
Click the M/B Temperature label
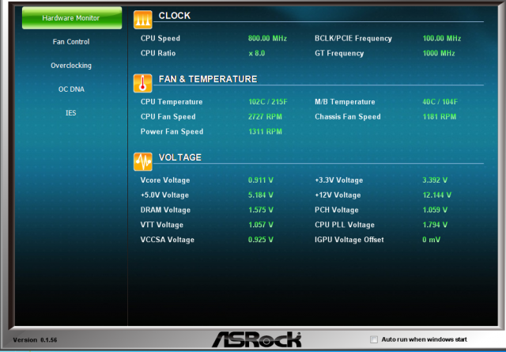345,102
